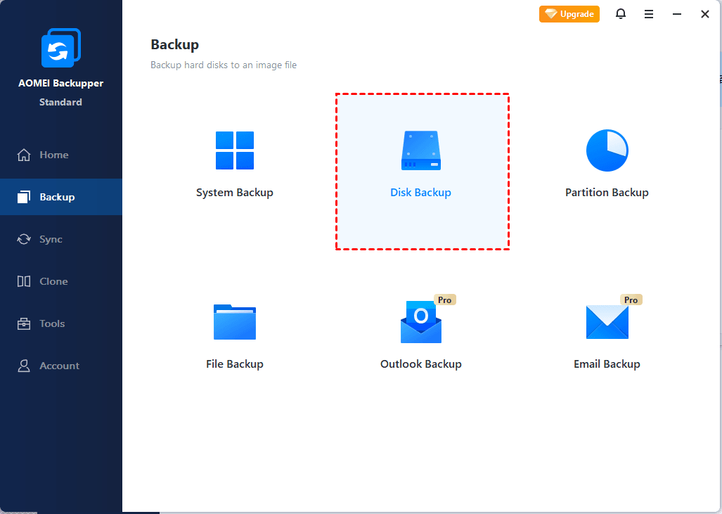Click the Pro badge on Outlook Backup
This screenshot has height=514, width=722.
(445, 300)
